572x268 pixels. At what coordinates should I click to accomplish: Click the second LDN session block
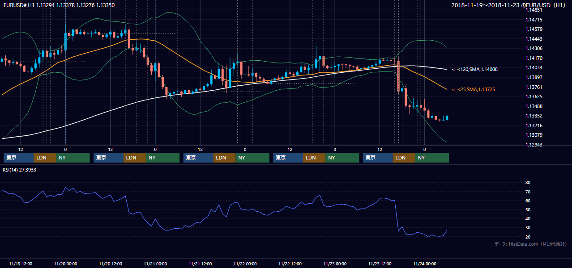(135, 158)
